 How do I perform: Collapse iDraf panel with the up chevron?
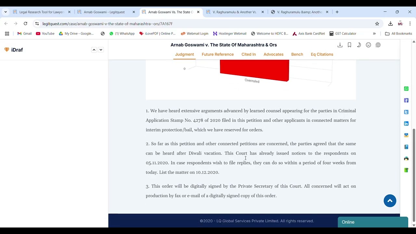[x=94, y=50]
